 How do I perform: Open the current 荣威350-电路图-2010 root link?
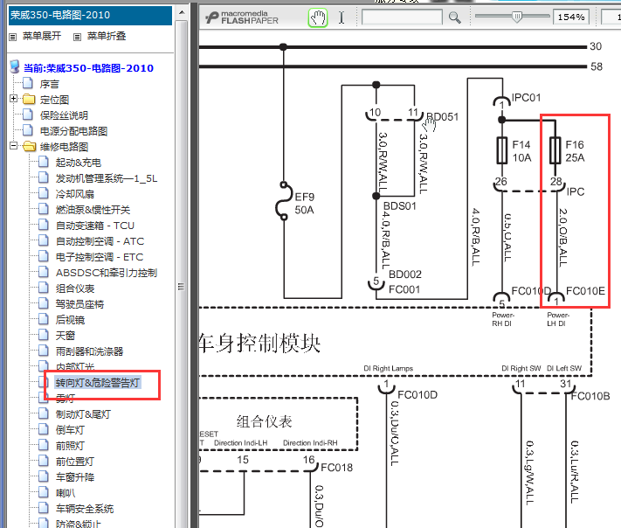click(x=88, y=68)
